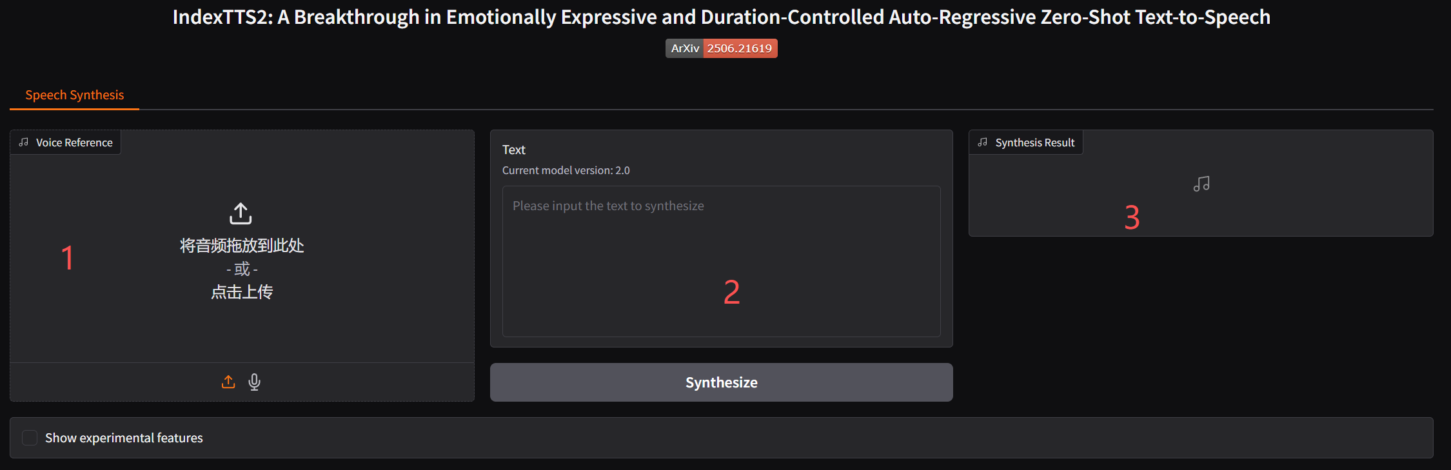Click the "Current model version: 2.0" text

click(x=566, y=170)
